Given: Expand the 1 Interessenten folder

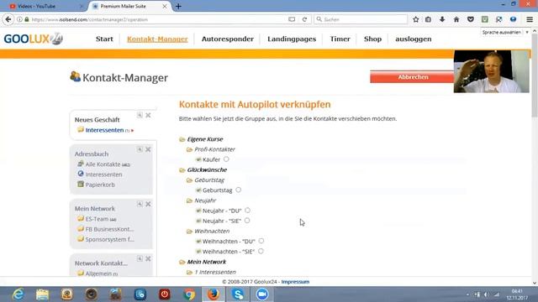Looking at the screenshot, I should (189, 272).
